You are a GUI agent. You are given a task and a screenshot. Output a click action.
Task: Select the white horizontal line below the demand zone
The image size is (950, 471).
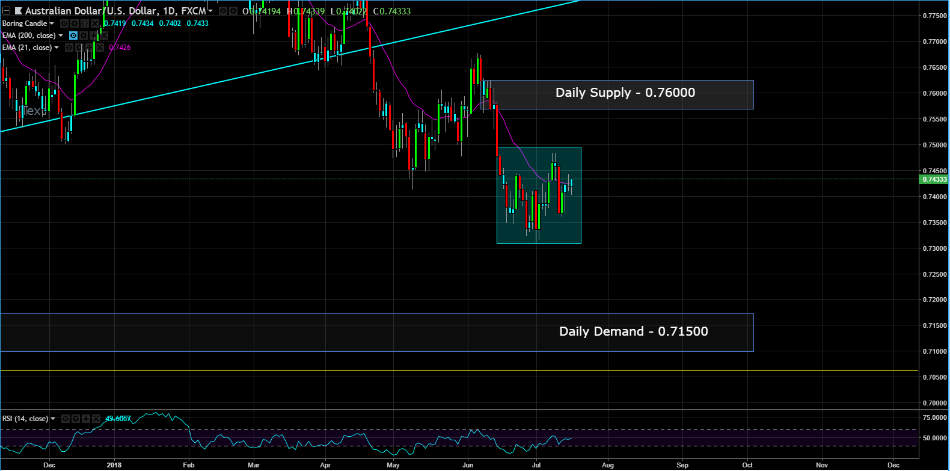click(459, 370)
